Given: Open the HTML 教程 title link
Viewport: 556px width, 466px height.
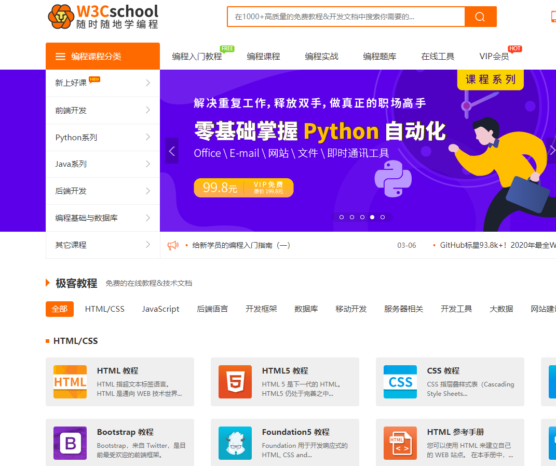Looking at the screenshot, I should 118,370.
